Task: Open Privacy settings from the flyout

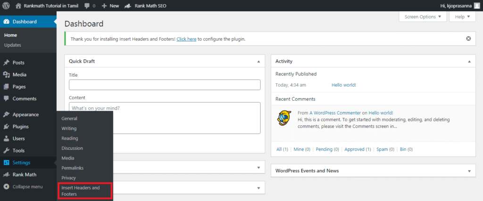Action: coord(69,177)
